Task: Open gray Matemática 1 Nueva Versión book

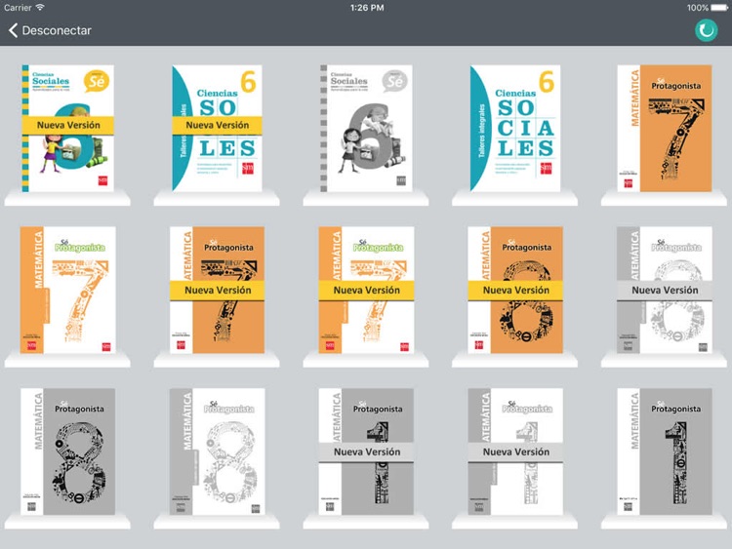Action: pyautogui.click(x=366, y=451)
